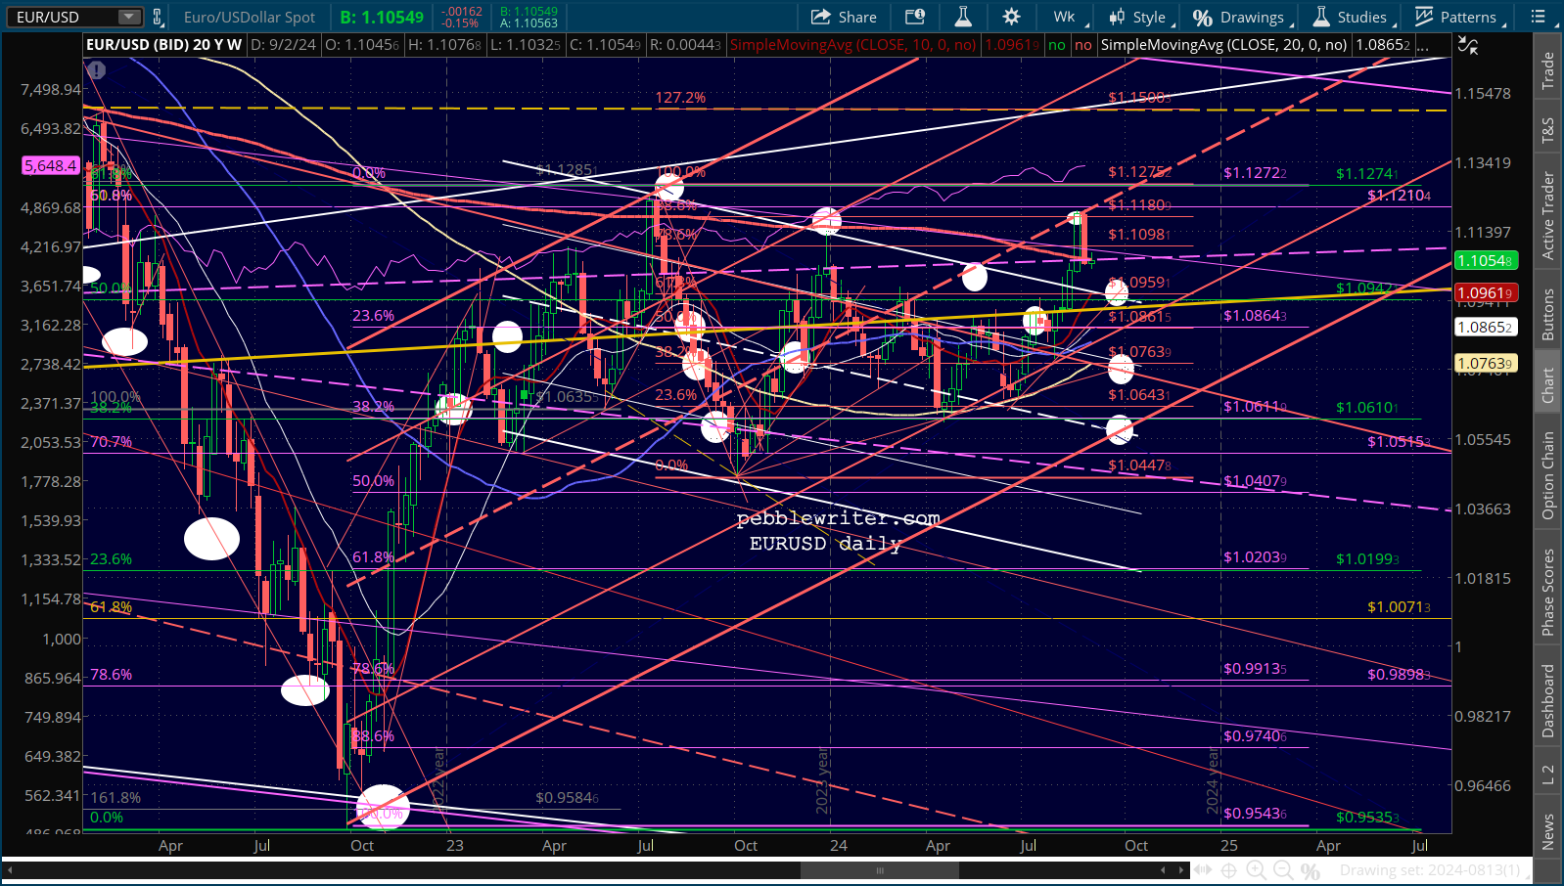Screen dimensions: 1564x886
Task: Click the info badge on the chart
Action: (x=96, y=70)
